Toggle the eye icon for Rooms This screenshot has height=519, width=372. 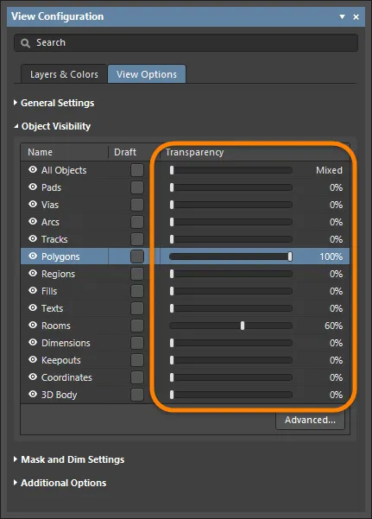pos(33,325)
